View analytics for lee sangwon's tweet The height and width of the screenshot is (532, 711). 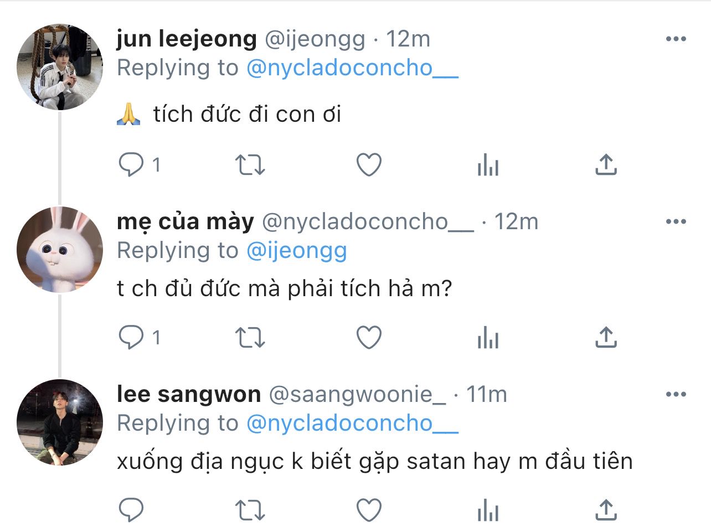coord(488,510)
